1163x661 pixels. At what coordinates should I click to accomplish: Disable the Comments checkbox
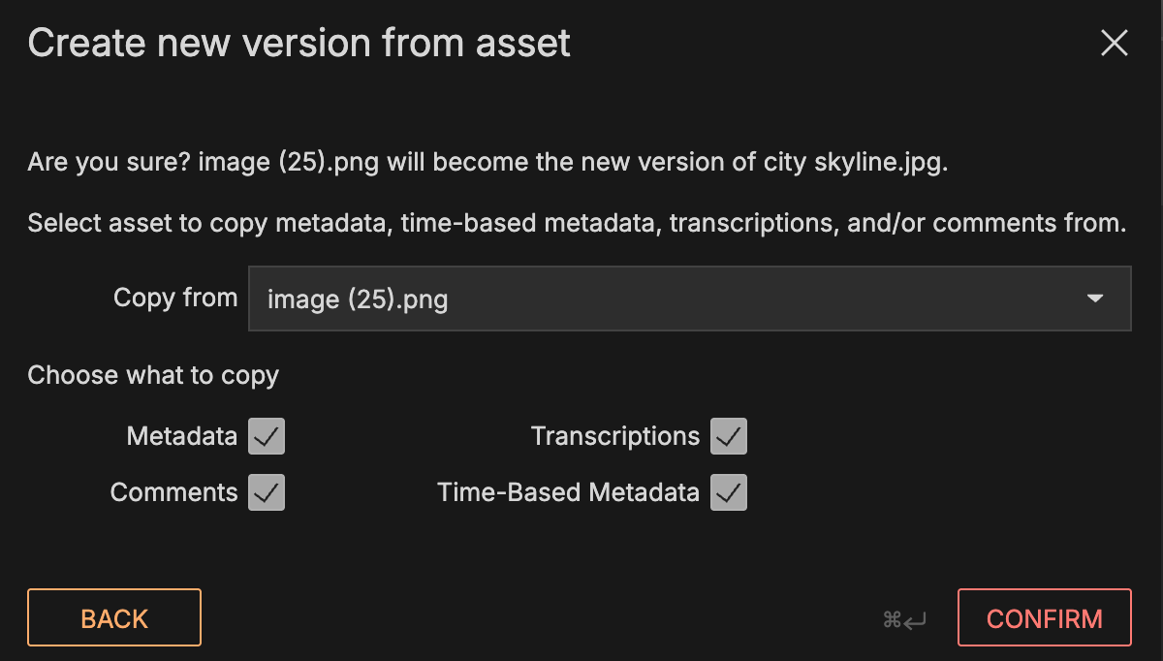(x=267, y=493)
